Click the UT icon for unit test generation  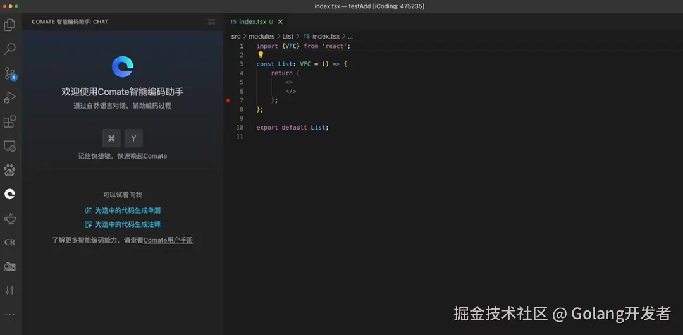(89, 210)
